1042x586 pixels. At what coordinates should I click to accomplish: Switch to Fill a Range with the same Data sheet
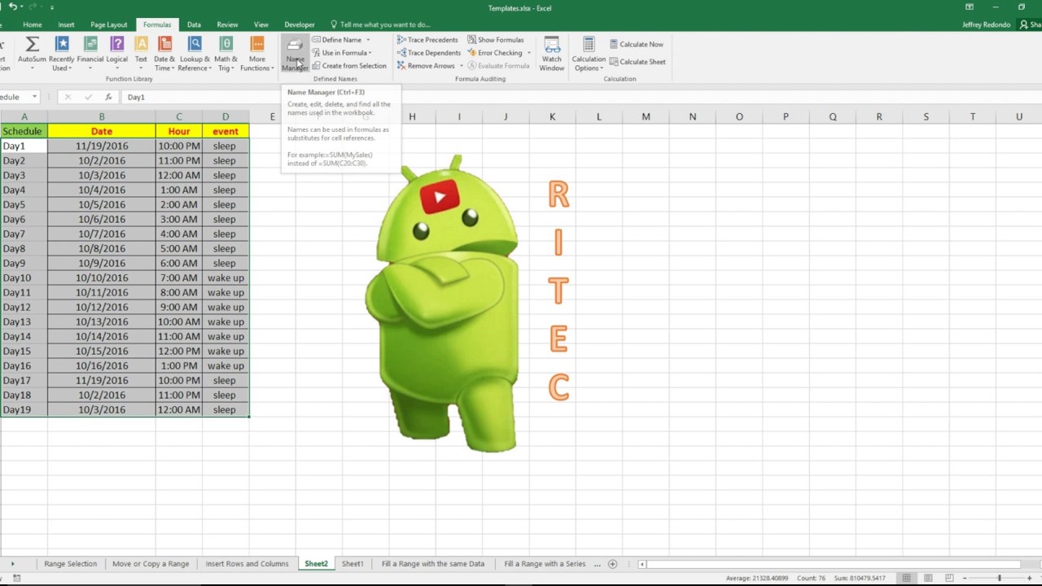[432, 564]
